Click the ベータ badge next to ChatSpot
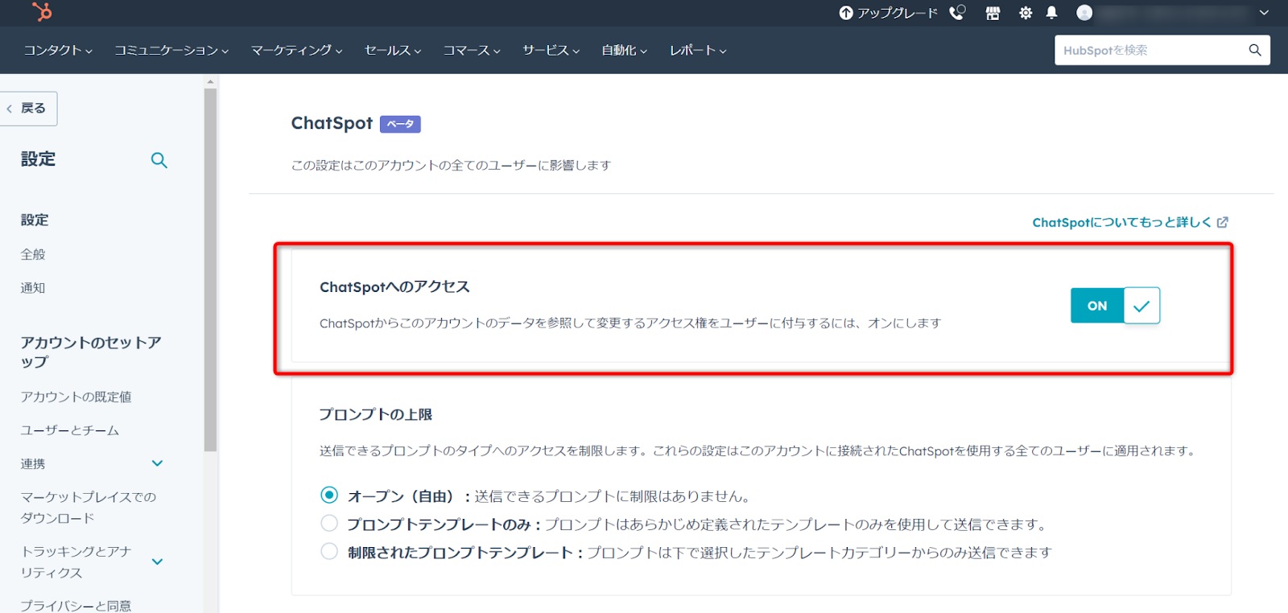 [400, 124]
